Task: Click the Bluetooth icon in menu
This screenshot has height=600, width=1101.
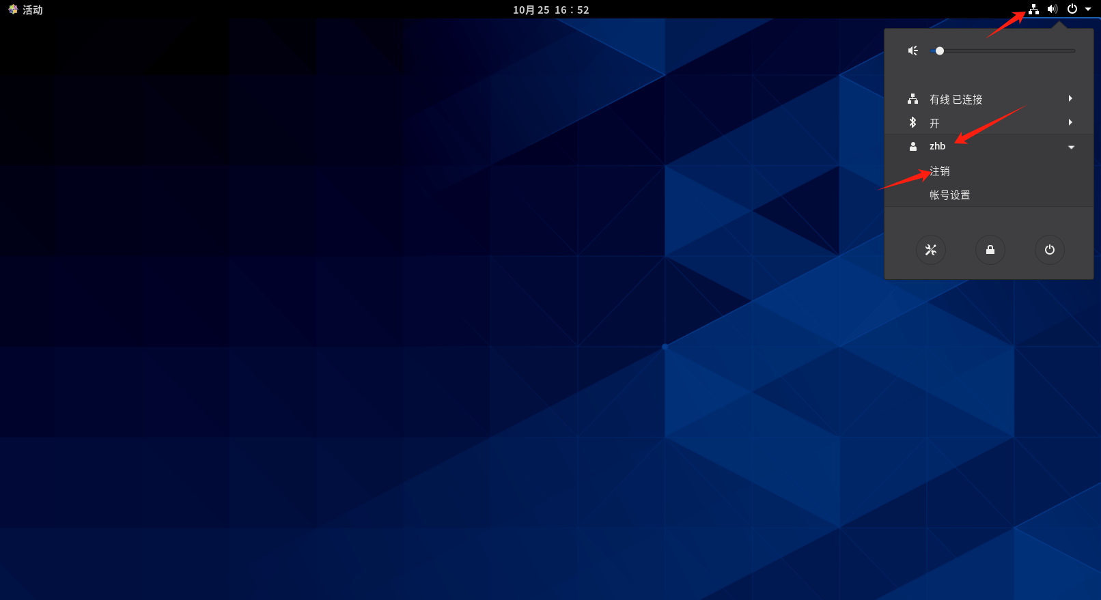Action: pos(912,123)
